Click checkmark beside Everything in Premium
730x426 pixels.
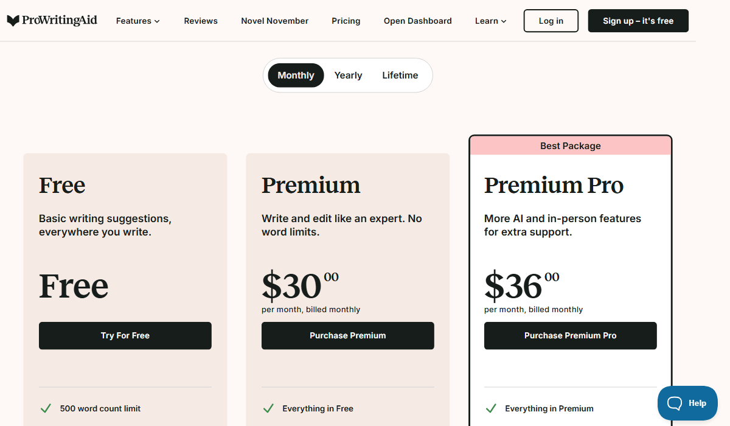point(491,408)
